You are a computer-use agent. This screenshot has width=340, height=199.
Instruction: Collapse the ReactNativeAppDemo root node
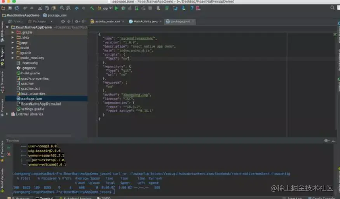(x=7, y=27)
